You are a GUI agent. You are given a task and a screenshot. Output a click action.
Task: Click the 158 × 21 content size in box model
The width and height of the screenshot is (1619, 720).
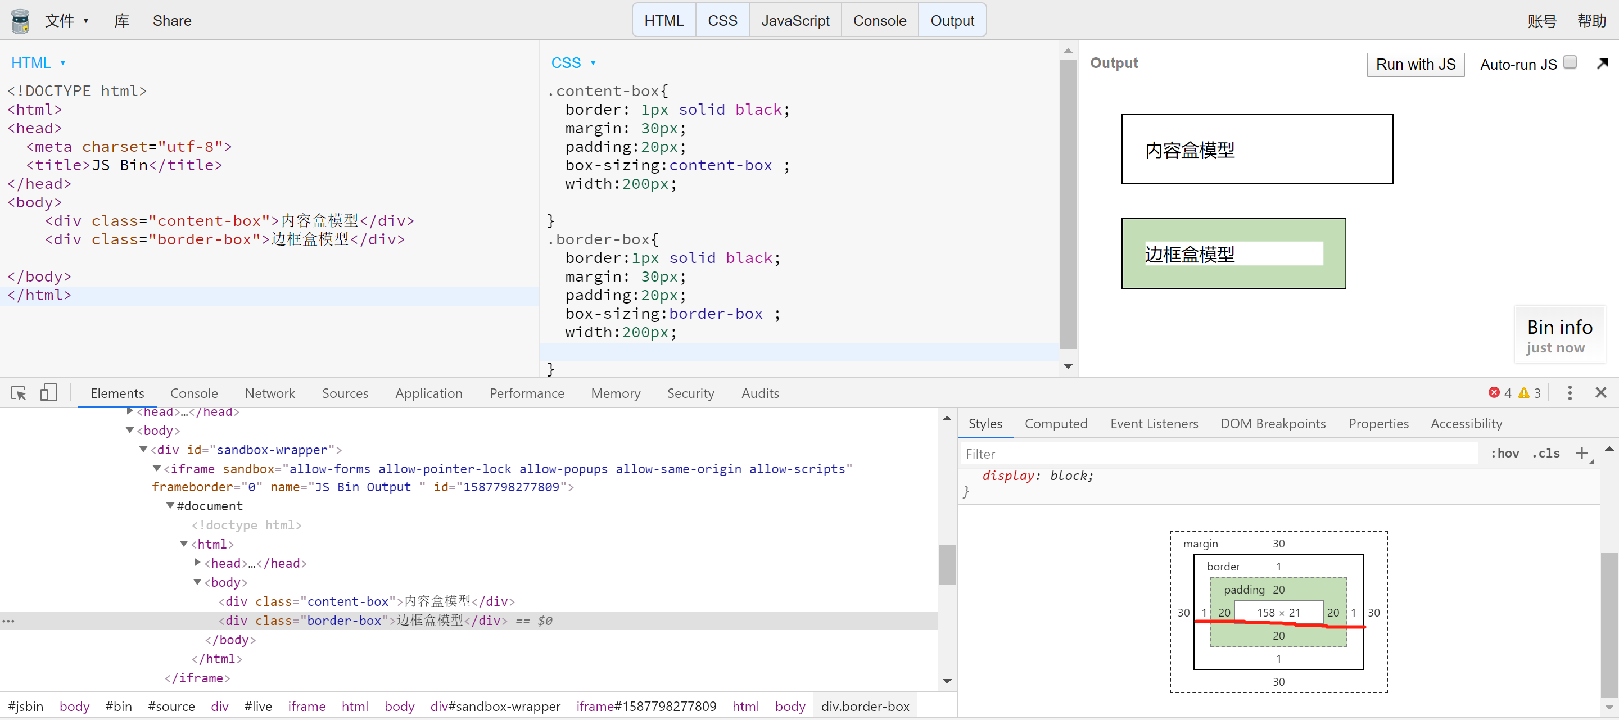coord(1278,612)
